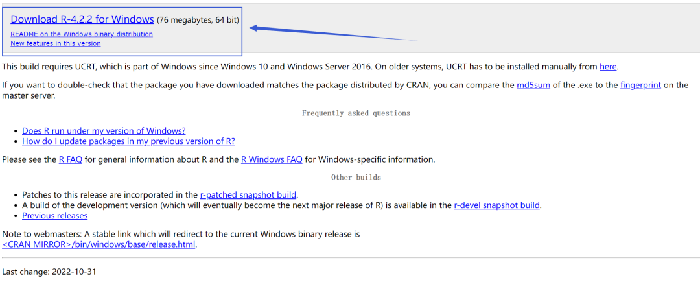Image resolution: width=700 pixels, height=302 pixels.
Task: Click the 'Note to webmasters' paragraph text
Action: tap(181, 233)
